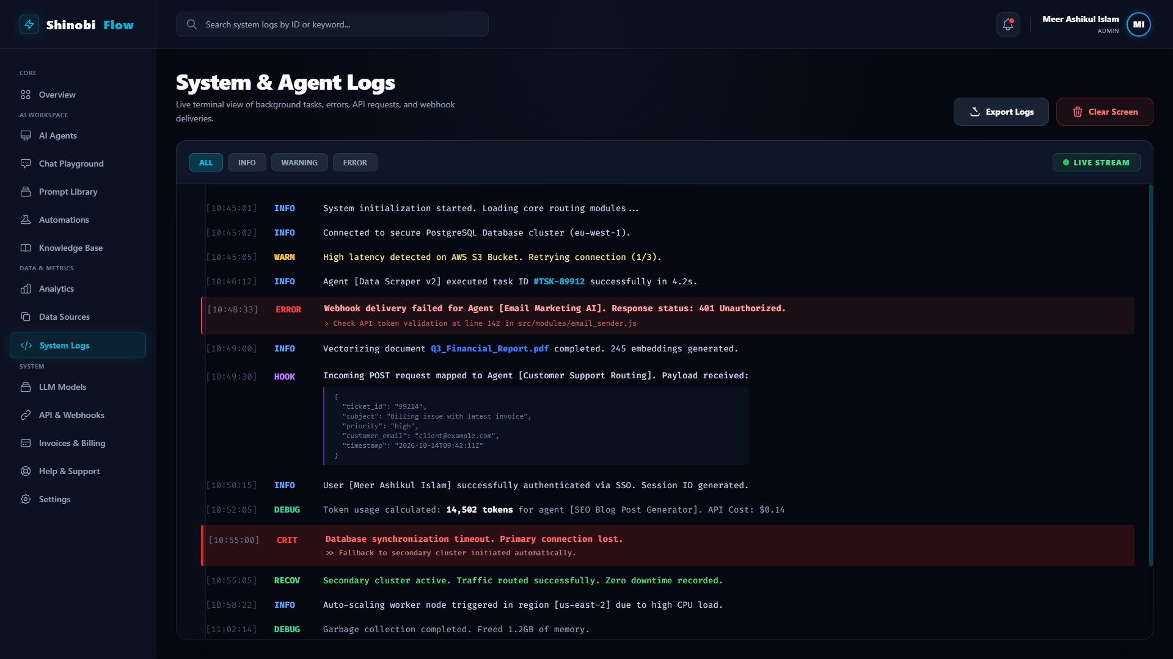The height and width of the screenshot is (659, 1173).
Task: Click Export Logs button
Action: tap(1001, 112)
